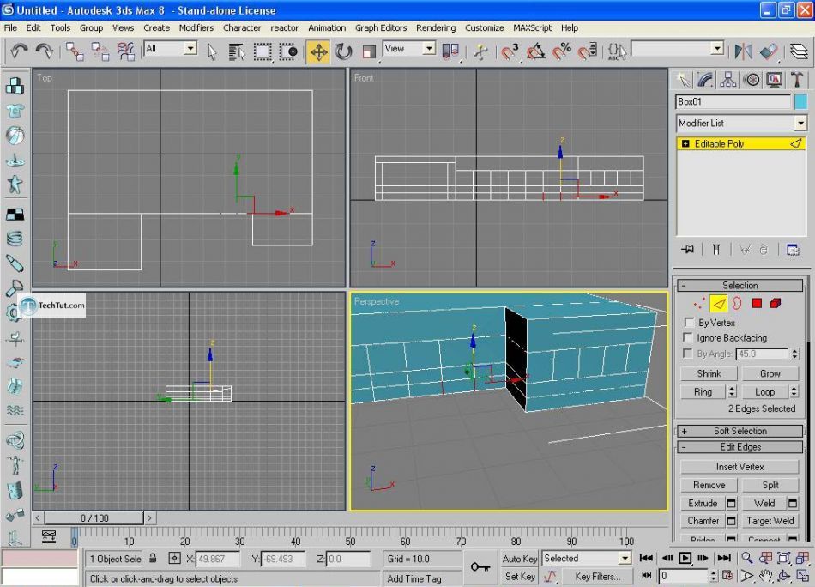Collapse the Edit Edges rollout
815x587 pixels.
(x=740, y=447)
